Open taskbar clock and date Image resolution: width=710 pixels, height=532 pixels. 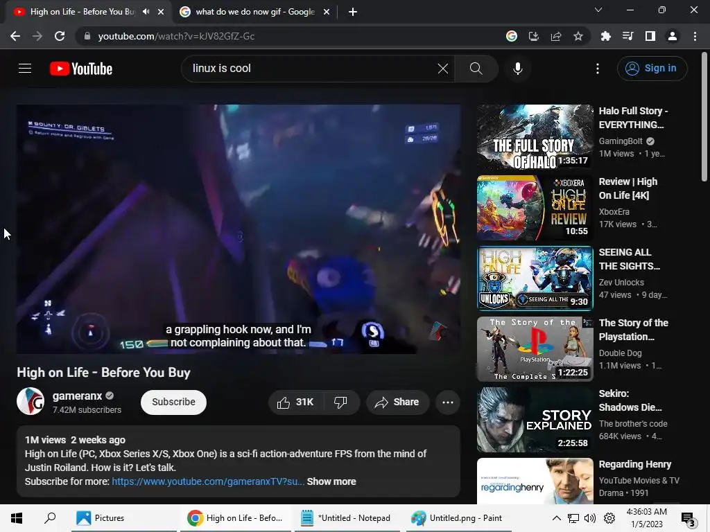(x=647, y=518)
